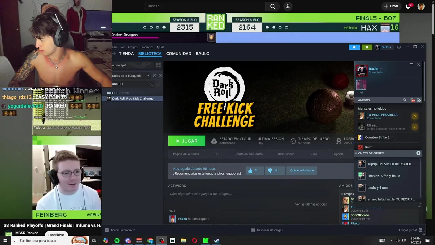The height and width of the screenshot is (245, 435).
Task: Open the Discusiones link
Action: (x=286, y=154)
